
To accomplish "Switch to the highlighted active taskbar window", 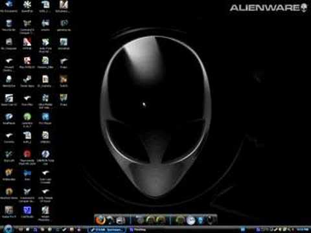I will pyautogui.click(x=108, y=230).
